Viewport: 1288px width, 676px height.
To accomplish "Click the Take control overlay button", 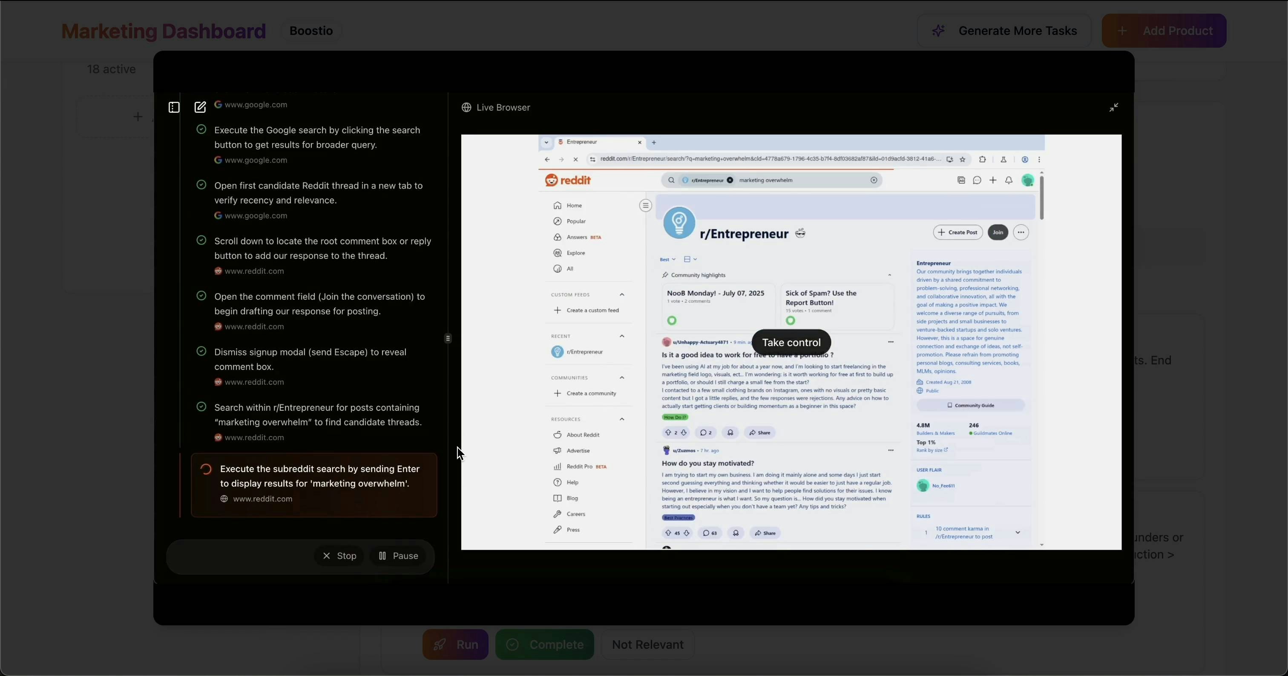I will [791, 342].
